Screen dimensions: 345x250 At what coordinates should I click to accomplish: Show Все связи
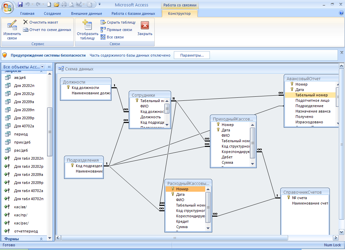point(112,37)
